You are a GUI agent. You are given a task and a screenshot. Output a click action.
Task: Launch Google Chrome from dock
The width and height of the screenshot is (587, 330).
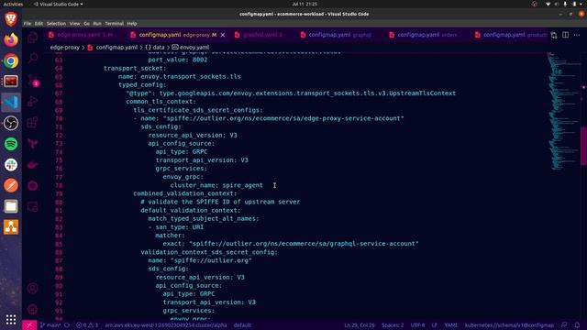[x=11, y=60]
